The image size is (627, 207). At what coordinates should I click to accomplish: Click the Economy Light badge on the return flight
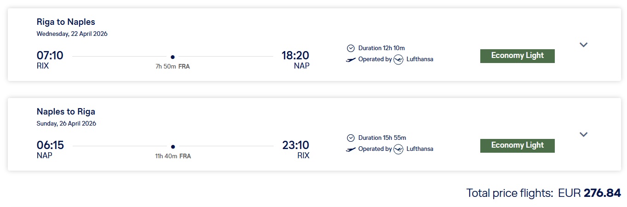pos(517,145)
